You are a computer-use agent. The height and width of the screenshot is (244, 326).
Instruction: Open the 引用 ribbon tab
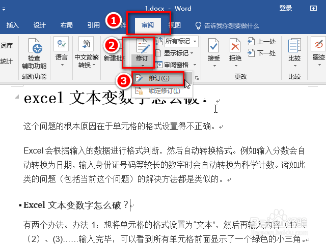(x=94, y=25)
